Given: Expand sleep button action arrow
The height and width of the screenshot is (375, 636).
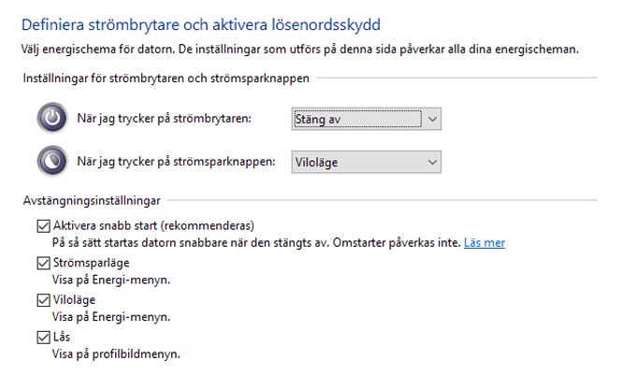Looking at the screenshot, I should pyautogui.click(x=432, y=162).
